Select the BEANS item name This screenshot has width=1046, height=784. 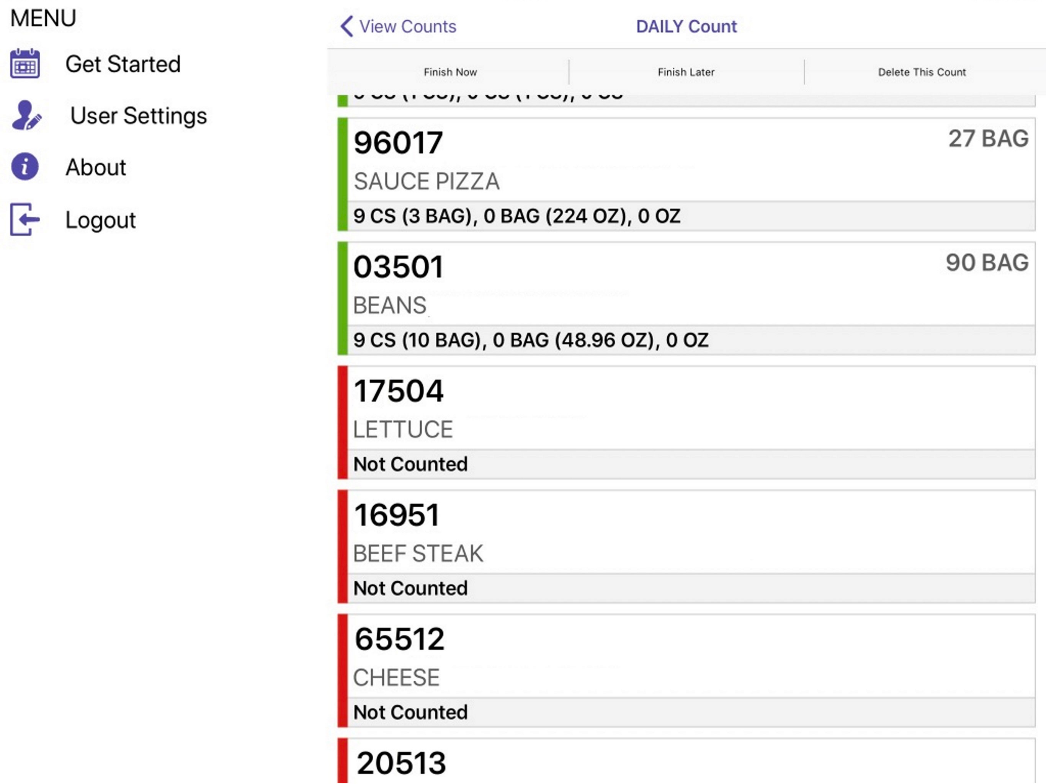pyautogui.click(x=390, y=305)
